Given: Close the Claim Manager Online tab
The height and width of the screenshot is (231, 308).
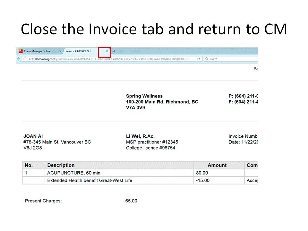Looking at the screenshot, I should pyautogui.click(x=60, y=51).
